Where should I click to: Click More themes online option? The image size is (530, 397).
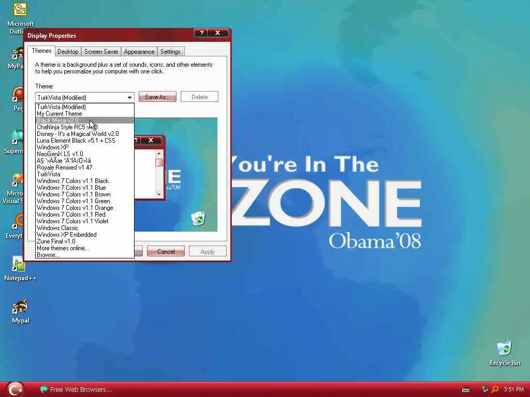(x=85, y=248)
